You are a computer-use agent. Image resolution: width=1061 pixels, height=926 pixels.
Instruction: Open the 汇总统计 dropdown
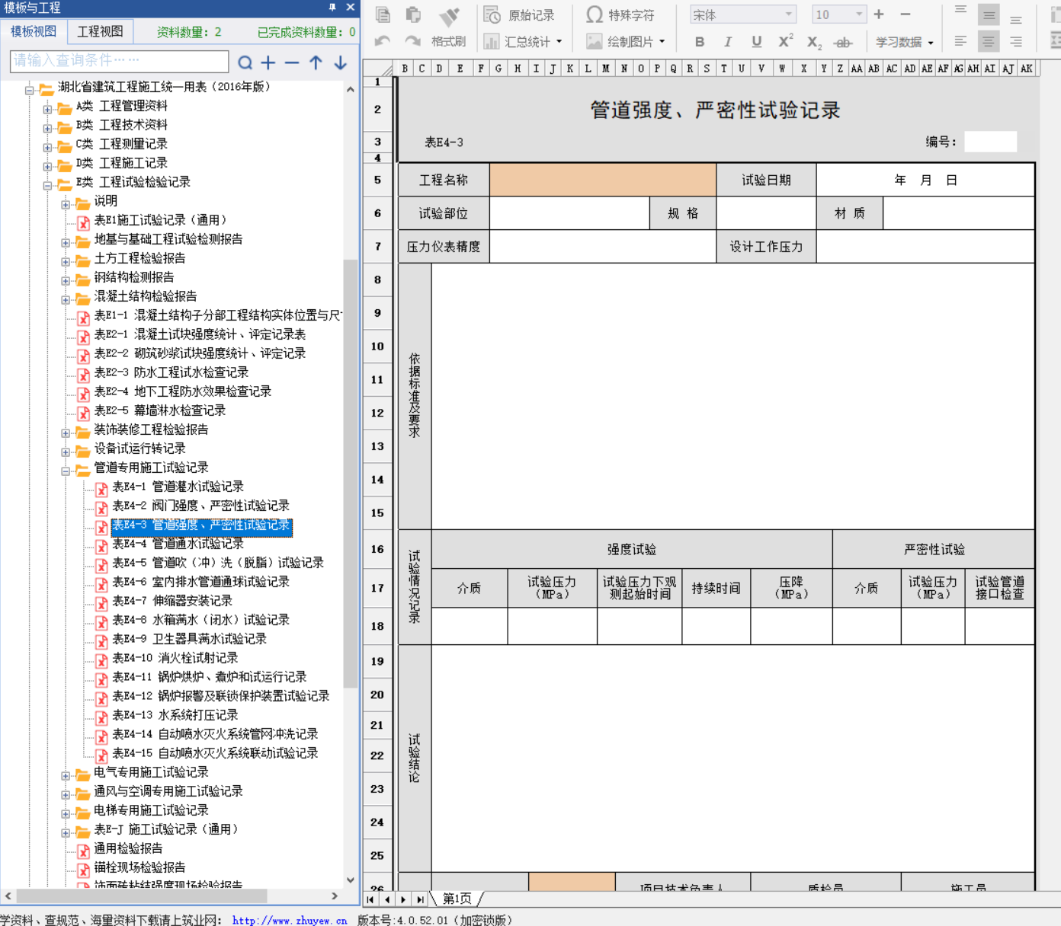pyautogui.click(x=524, y=42)
